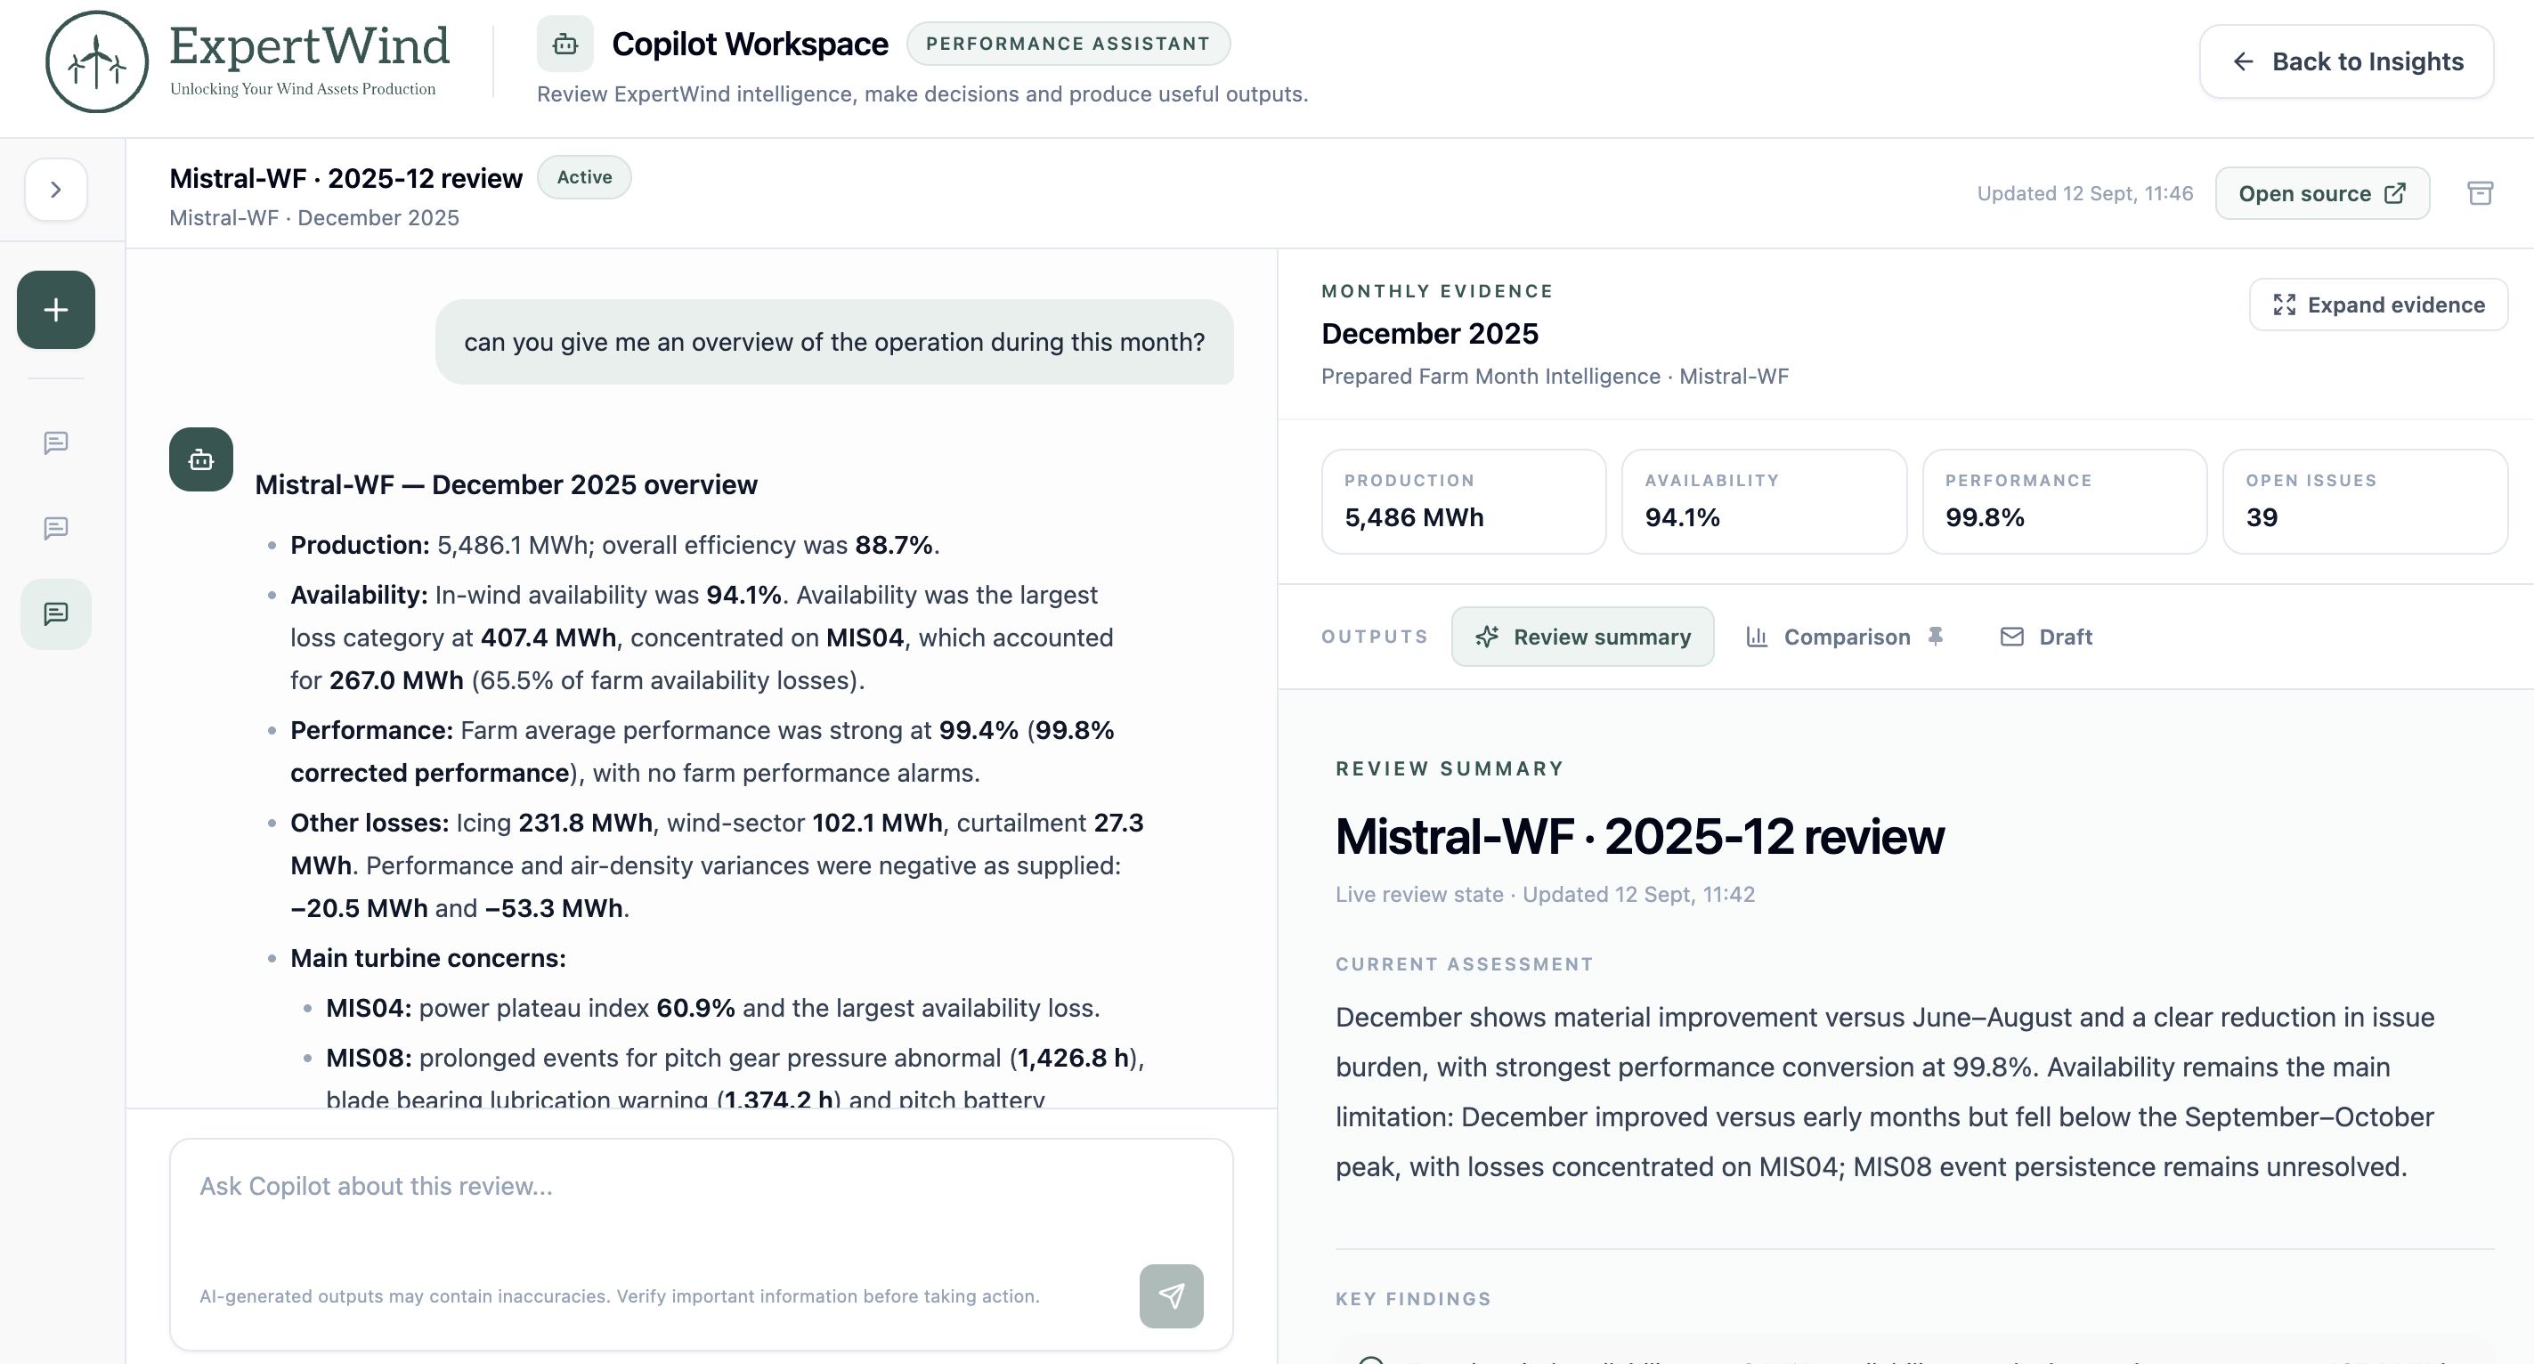Go back using the Back to Insights button

[2346, 62]
